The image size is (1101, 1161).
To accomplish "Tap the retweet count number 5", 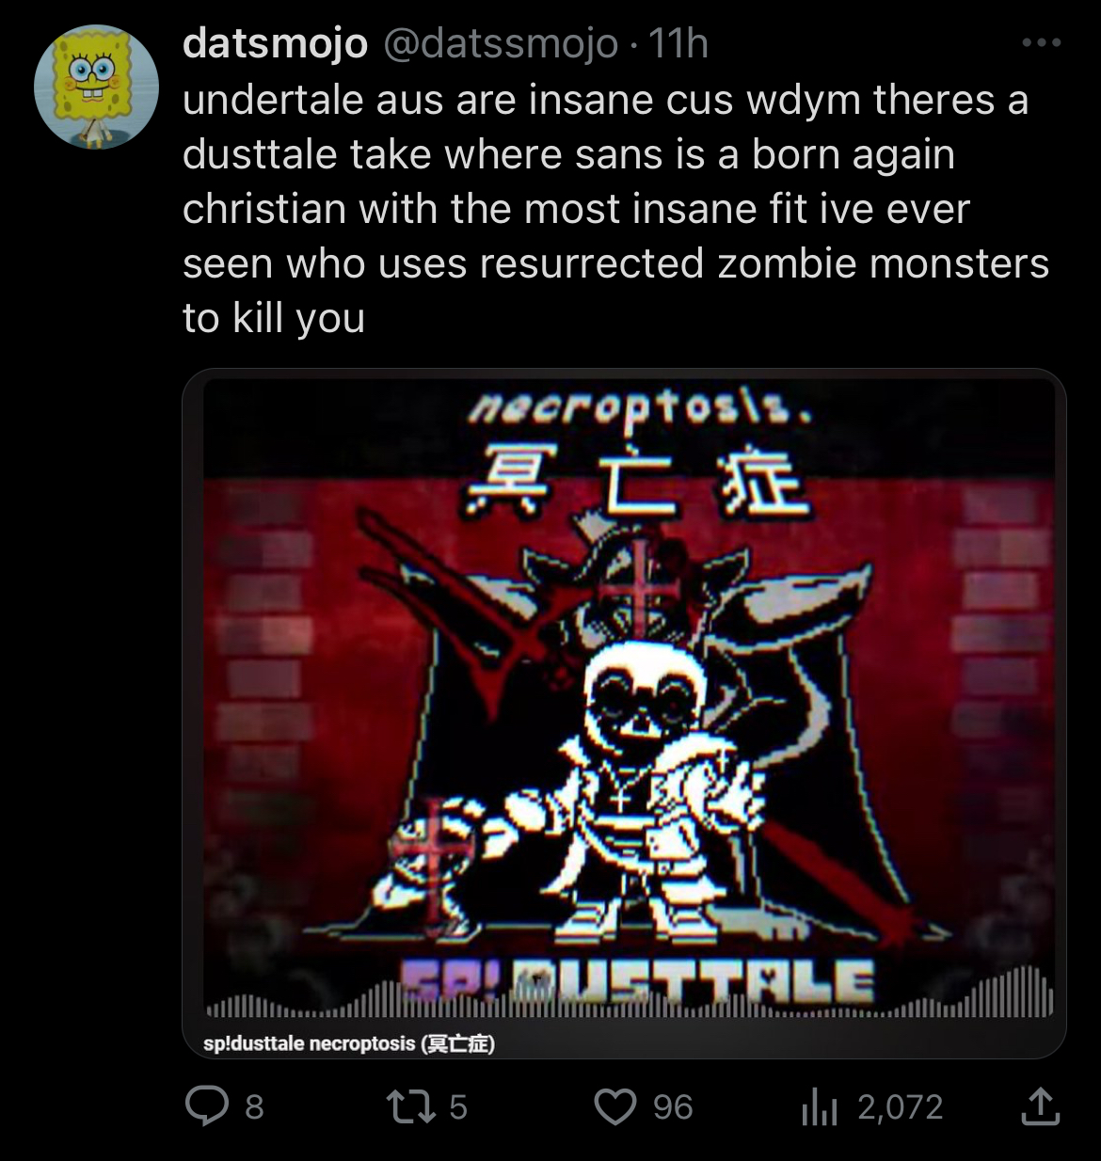I will (457, 1107).
